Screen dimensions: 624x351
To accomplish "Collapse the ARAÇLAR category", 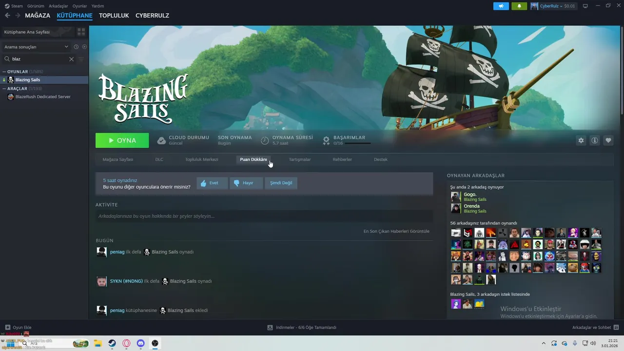I will [x=4, y=89].
